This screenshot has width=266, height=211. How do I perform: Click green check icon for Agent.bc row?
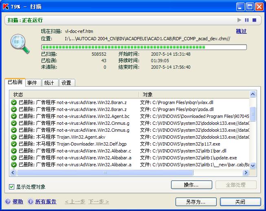(14, 116)
